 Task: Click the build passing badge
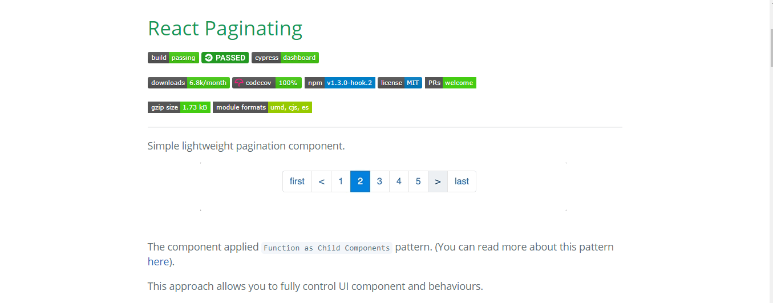click(x=173, y=58)
